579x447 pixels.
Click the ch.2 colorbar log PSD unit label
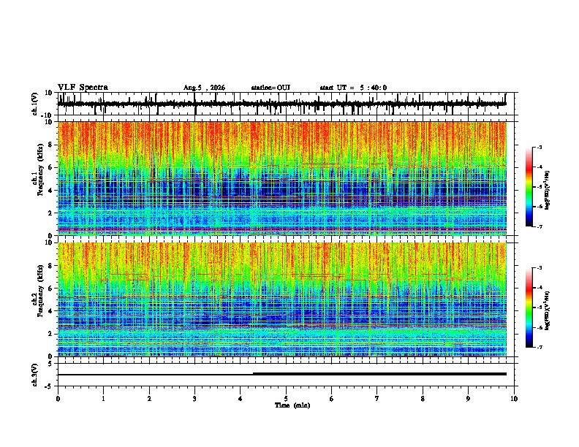tap(547, 310)
